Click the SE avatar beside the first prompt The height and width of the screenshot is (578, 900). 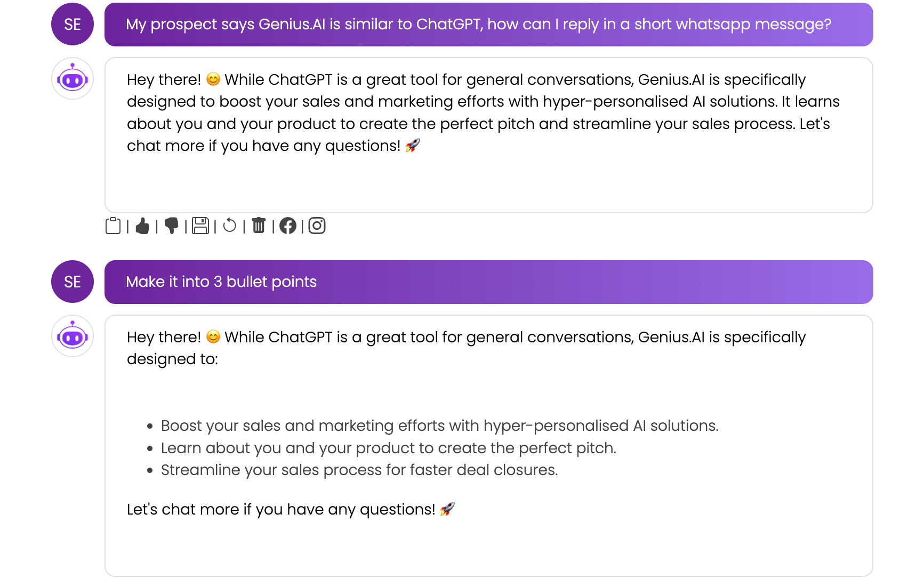73,24
